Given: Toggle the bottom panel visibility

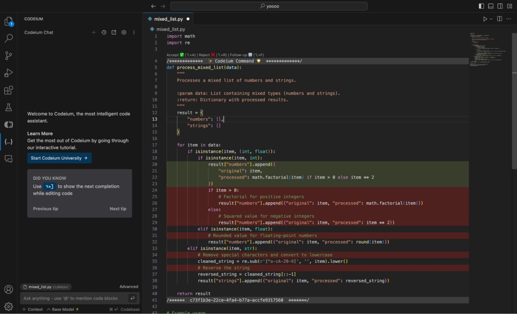Looking at the screenshot, I should [x=491, y=6].
